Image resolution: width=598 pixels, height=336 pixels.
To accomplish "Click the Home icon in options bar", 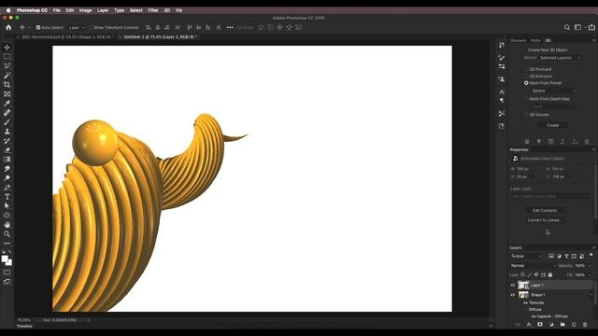I will point(8,27).
